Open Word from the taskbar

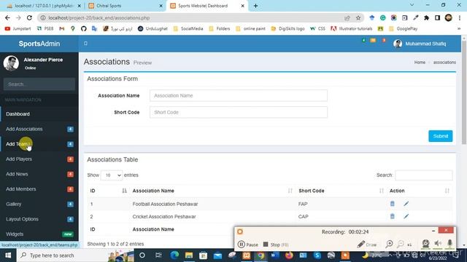(x=275, y=255)
